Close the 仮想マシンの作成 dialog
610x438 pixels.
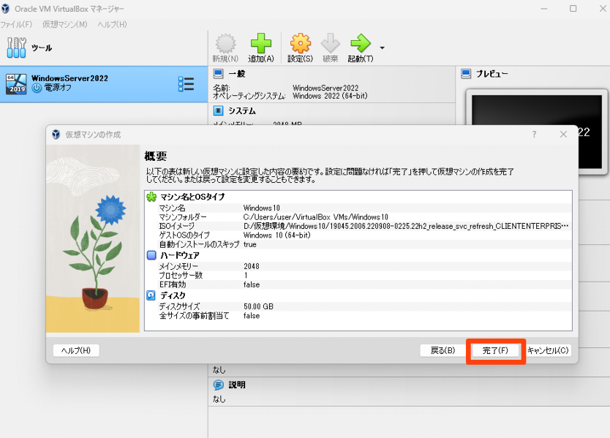(563, 135)
